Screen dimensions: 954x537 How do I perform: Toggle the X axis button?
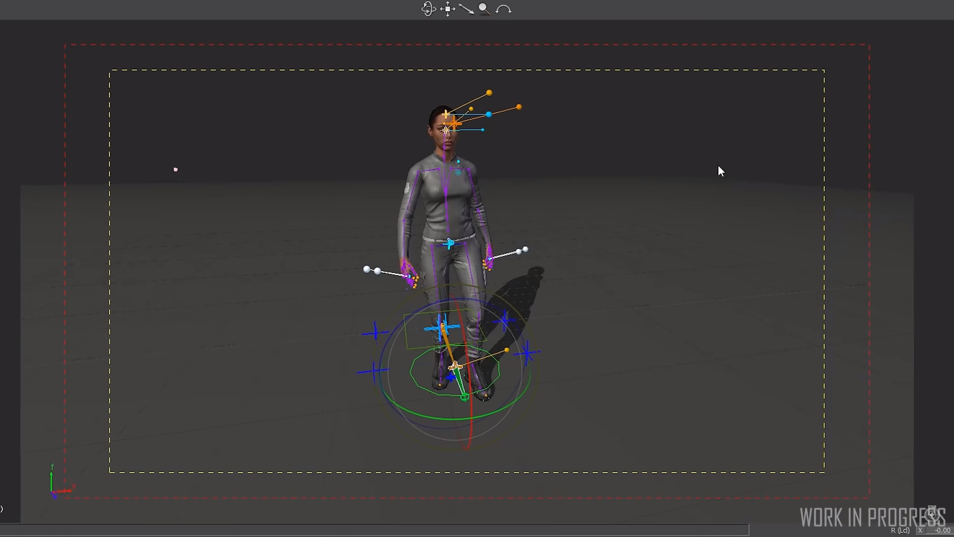(x=920, y=531)
